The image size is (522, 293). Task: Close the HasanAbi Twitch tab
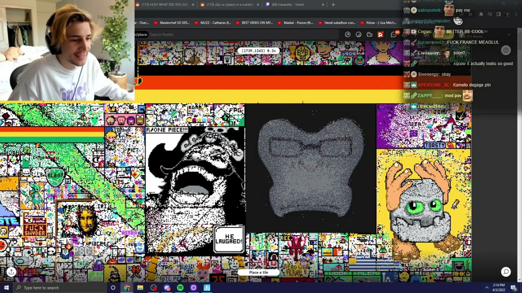323,5
